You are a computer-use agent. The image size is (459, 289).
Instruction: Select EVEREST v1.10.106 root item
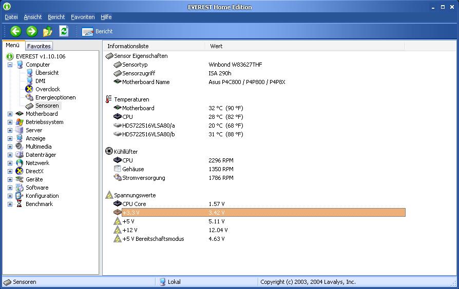pyautogui.click(x=41, y=56)
